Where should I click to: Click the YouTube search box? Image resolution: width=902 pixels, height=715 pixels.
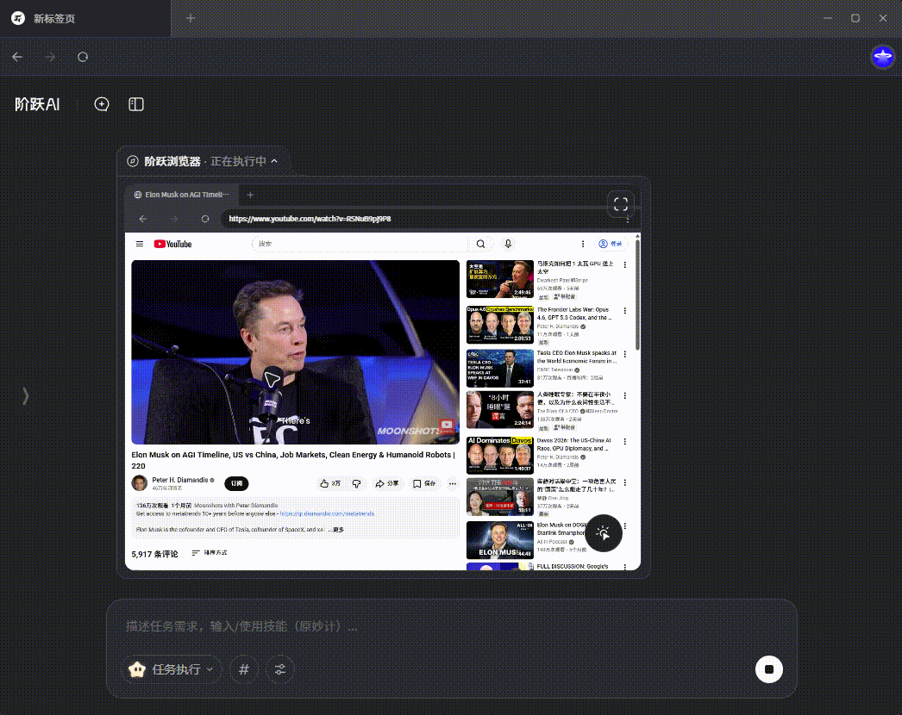pos(360,244)
